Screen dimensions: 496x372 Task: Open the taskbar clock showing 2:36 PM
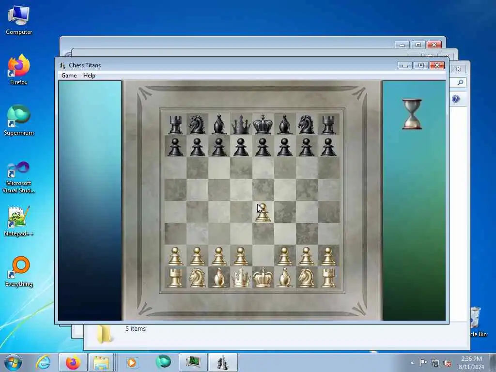[471, 363]
